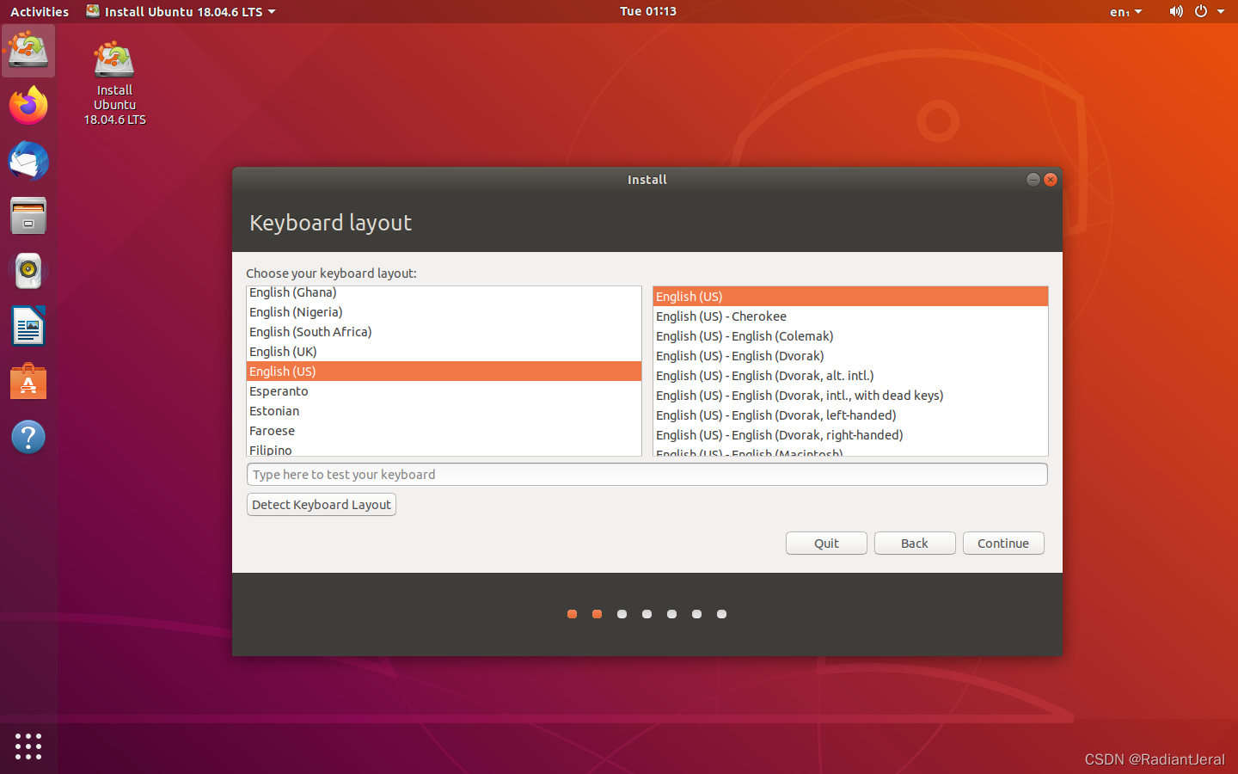Open the Help icon in dock
This screenshot has width=1238, height=774.
pos(28,437)
